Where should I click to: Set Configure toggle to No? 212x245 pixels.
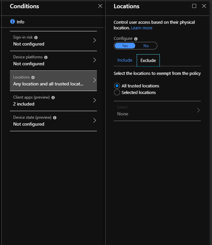146,46
